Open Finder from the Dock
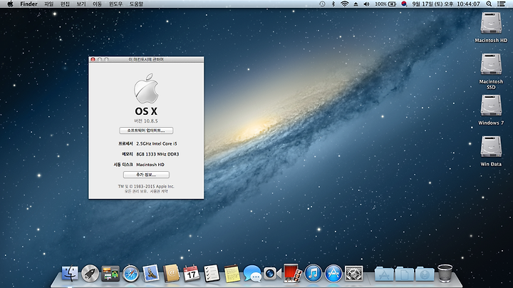 click(x=70, y=273)
